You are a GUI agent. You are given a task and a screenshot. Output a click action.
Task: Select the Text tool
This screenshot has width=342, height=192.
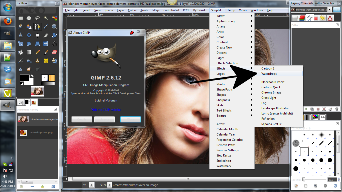[x=55, y=43]
